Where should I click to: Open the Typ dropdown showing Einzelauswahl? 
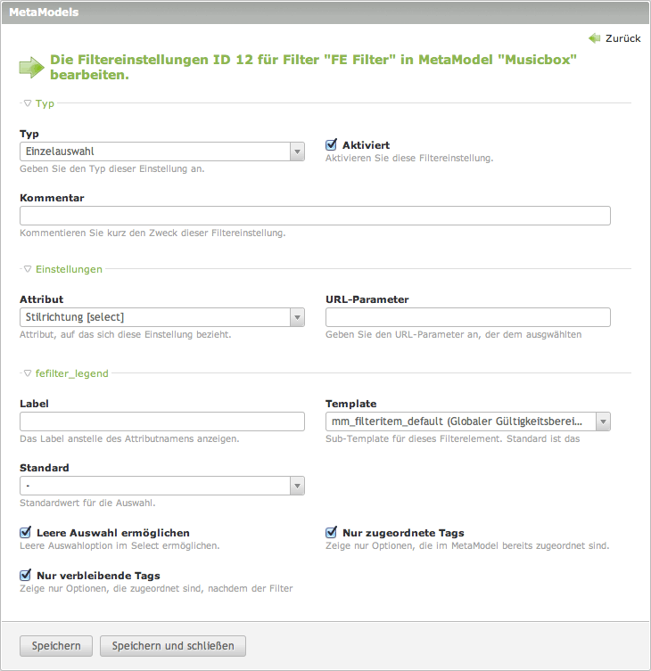tap(162, 152)
